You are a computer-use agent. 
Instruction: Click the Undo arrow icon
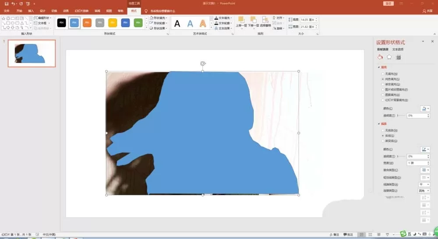[13, 4]
